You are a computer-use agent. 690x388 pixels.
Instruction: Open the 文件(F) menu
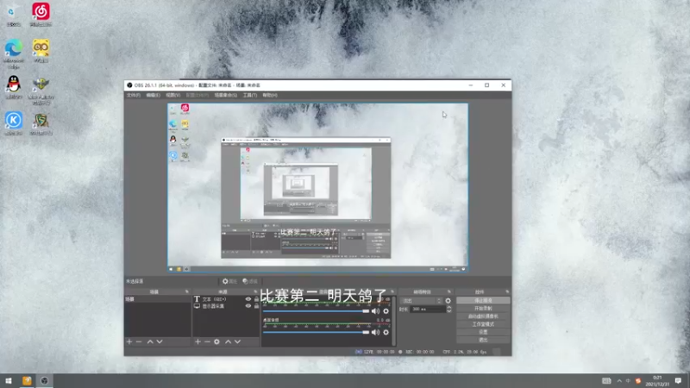pyautogui.click(x=134, y=95)
